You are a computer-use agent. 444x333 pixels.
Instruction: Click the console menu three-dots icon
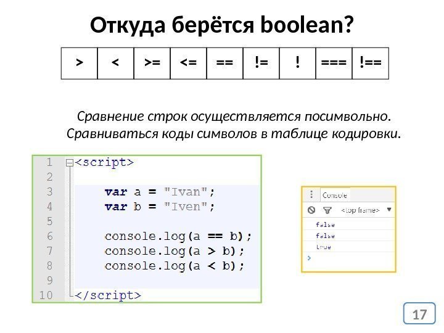point(311,194)
